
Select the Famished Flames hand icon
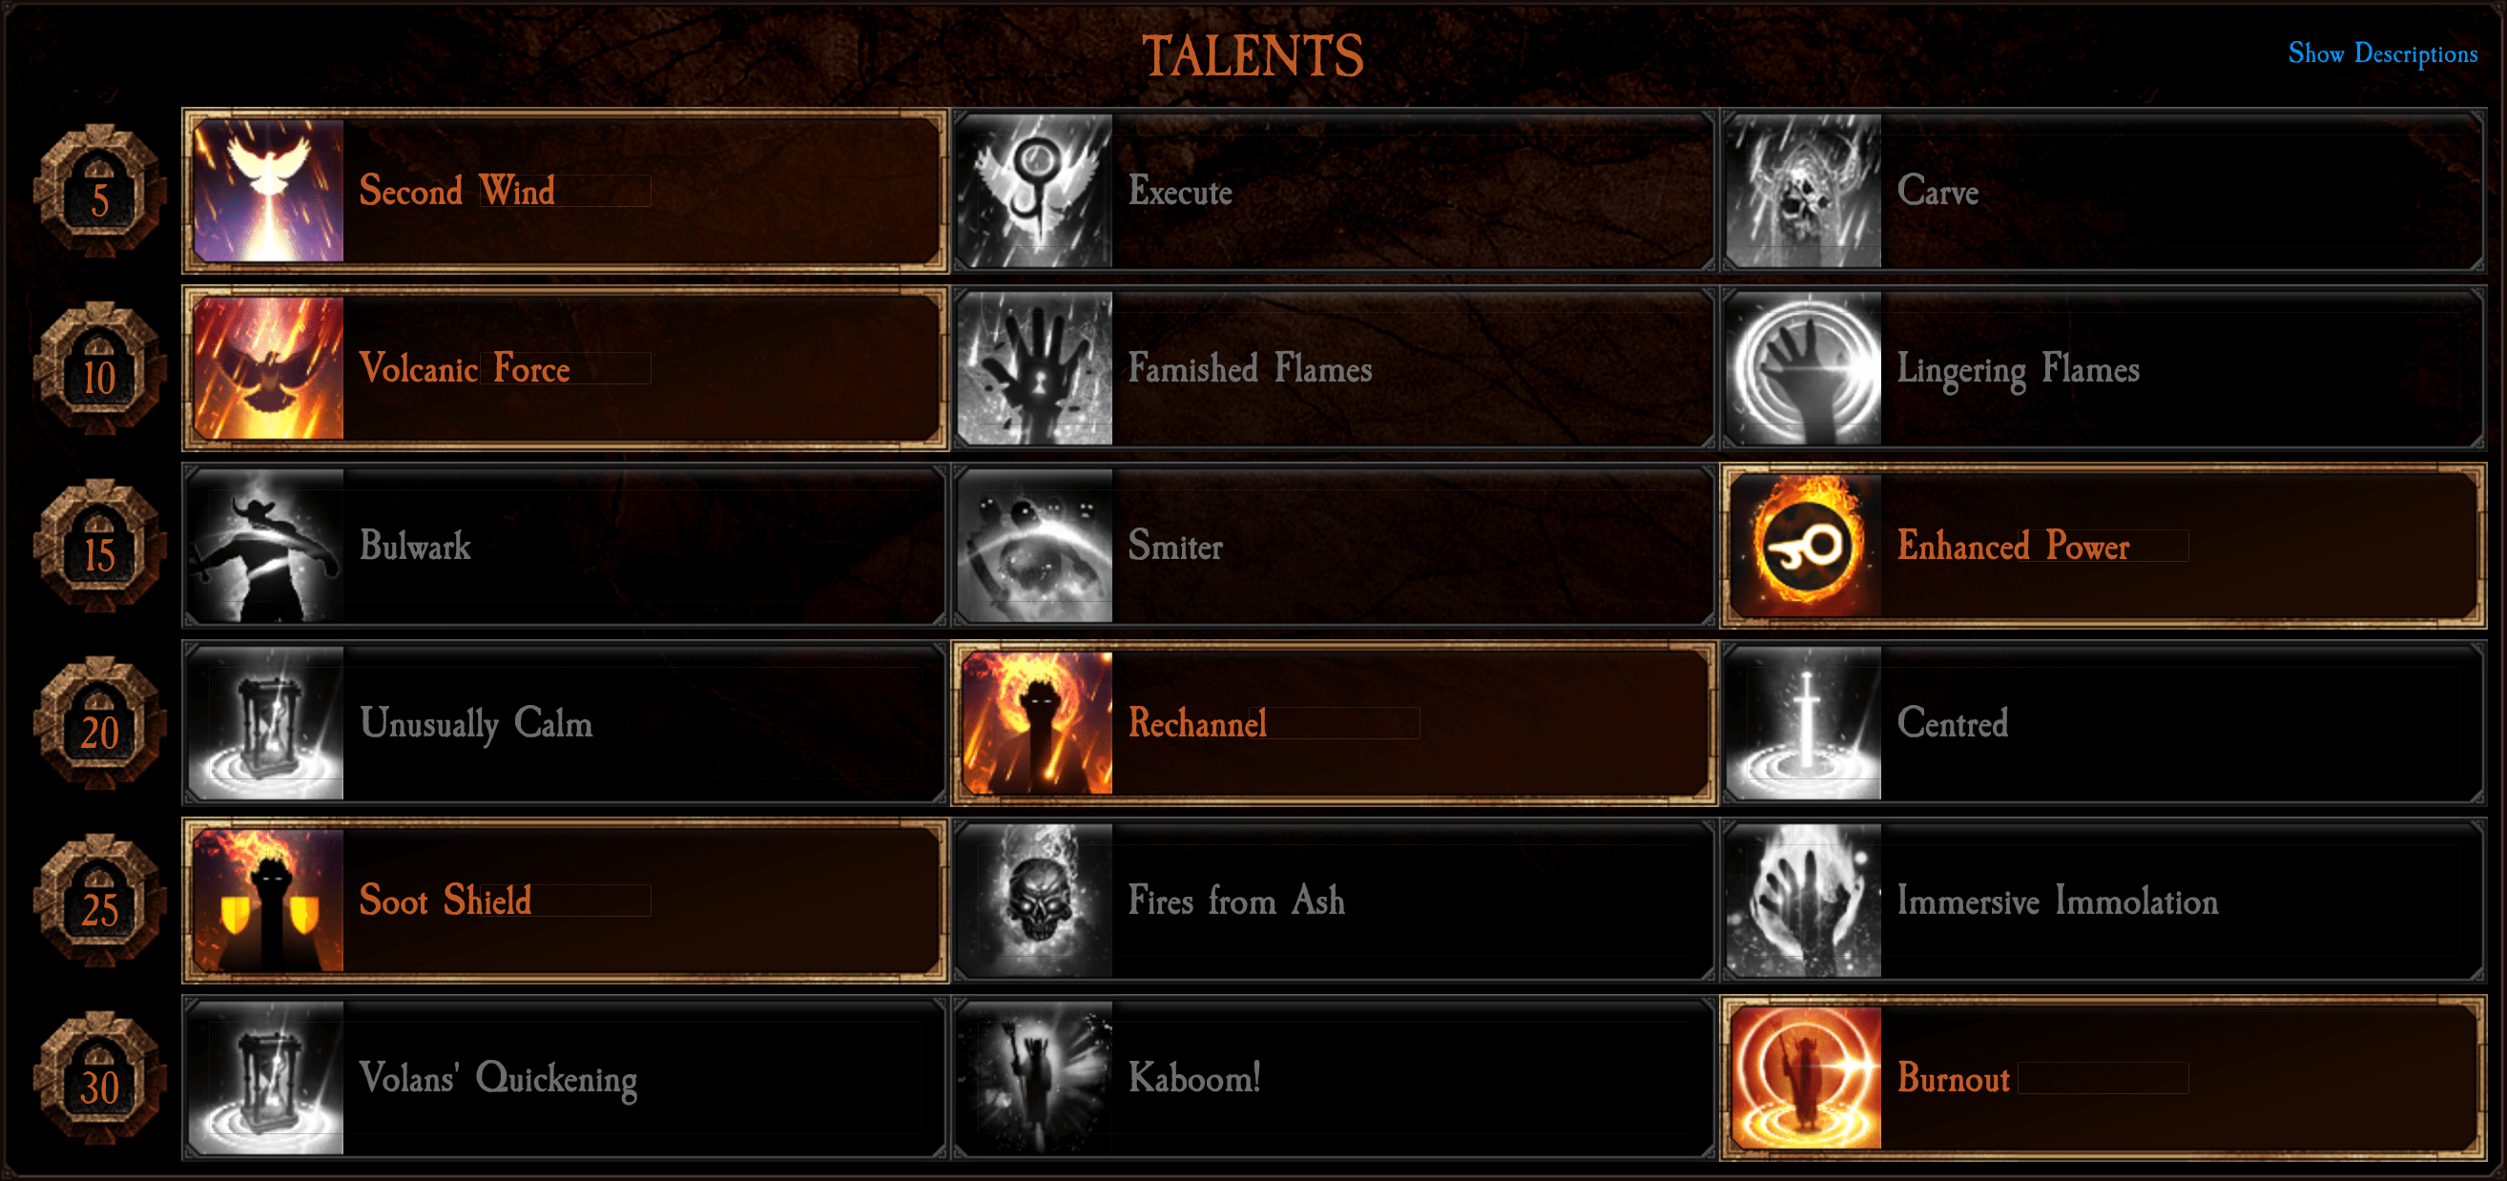(1035, 368)
